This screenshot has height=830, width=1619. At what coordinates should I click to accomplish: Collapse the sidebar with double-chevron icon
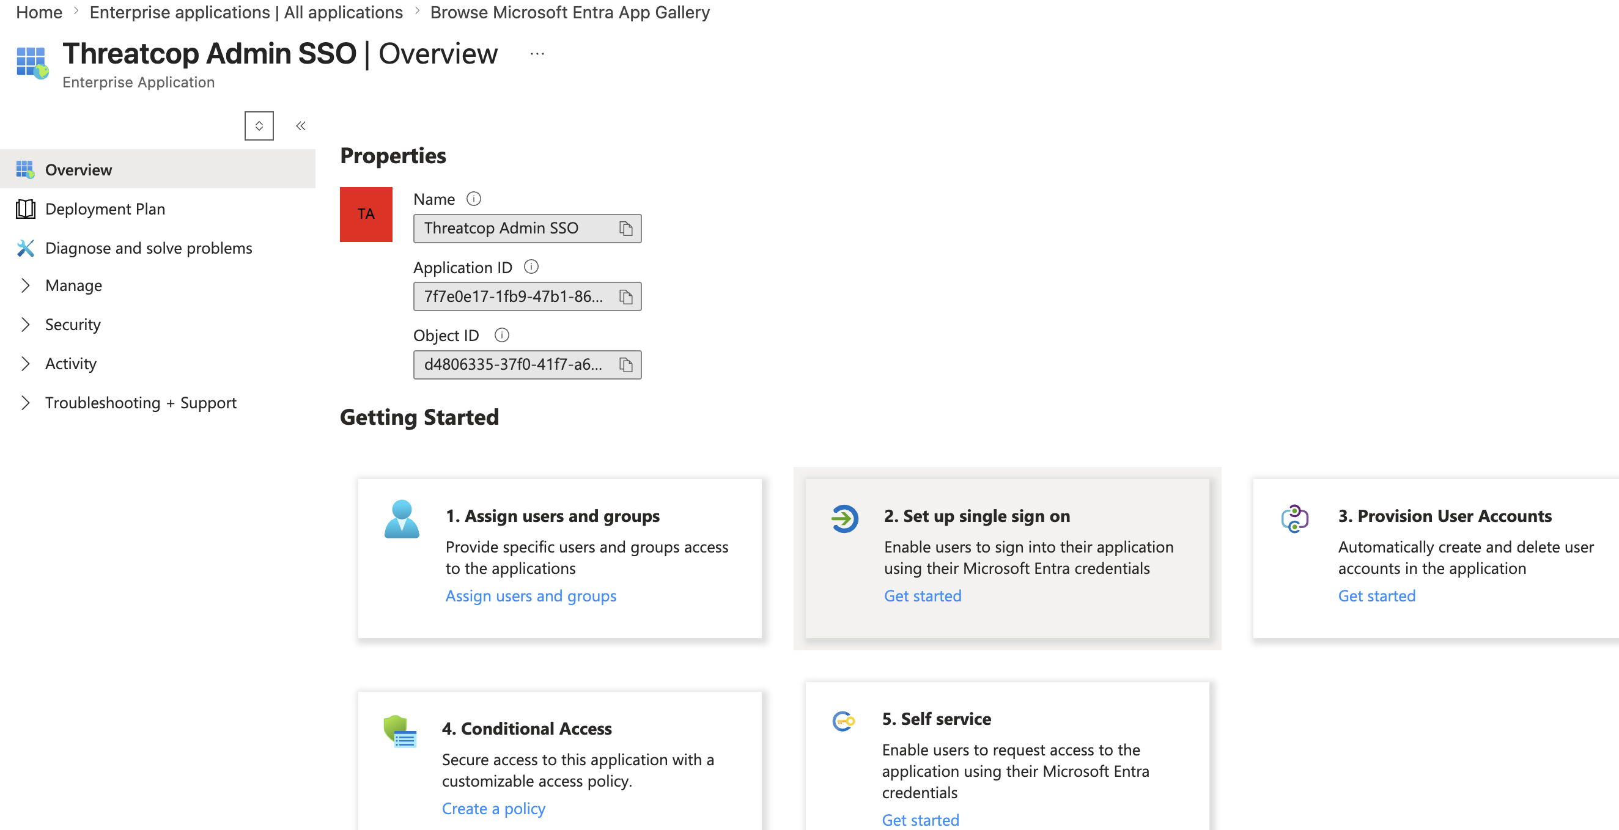(x=301, y=126)
